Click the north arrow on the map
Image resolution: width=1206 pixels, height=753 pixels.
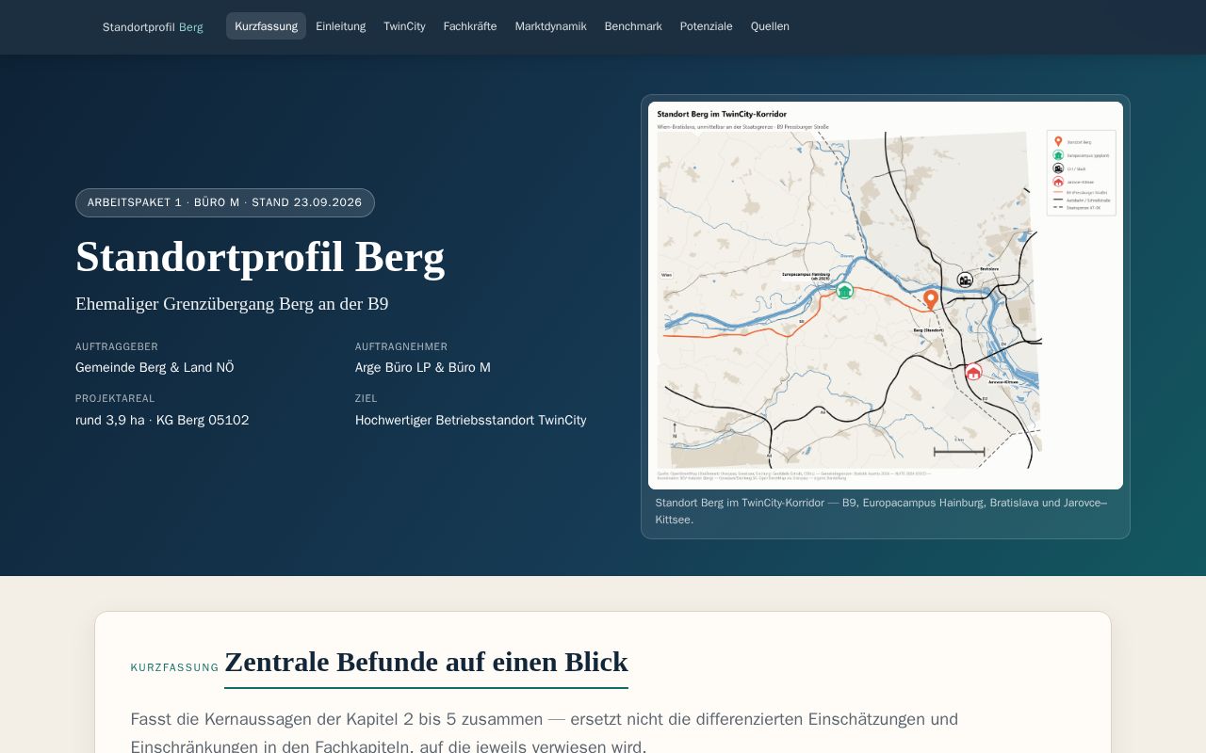click(675, 428)
